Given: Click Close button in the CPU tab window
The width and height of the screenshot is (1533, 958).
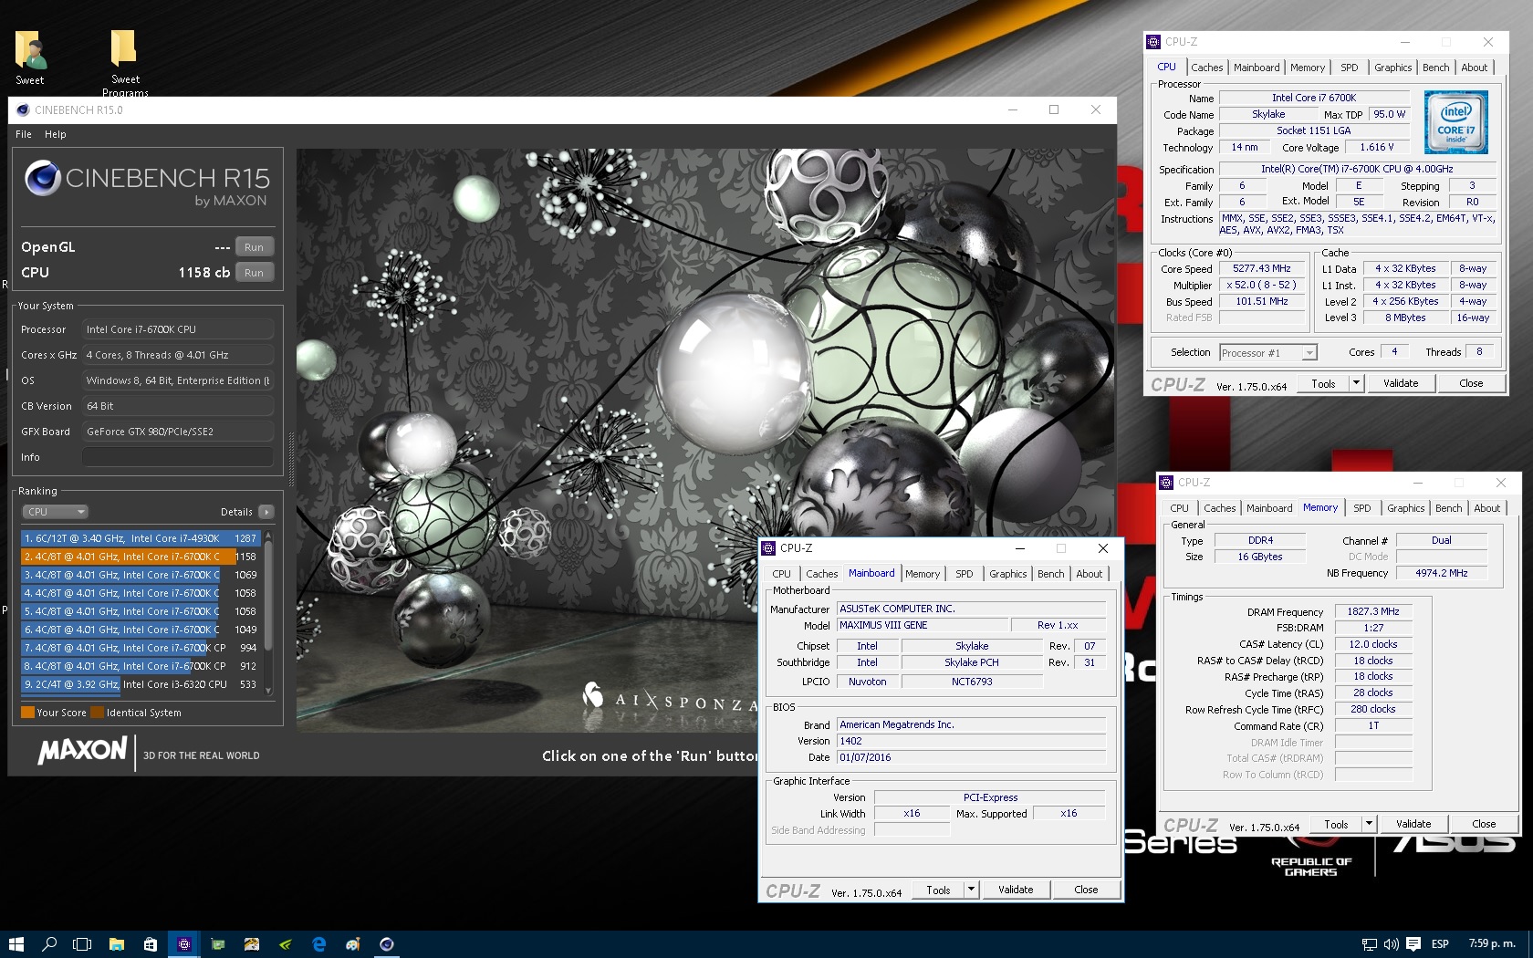Looking at the screenshot, I should tap(1471, 383).
